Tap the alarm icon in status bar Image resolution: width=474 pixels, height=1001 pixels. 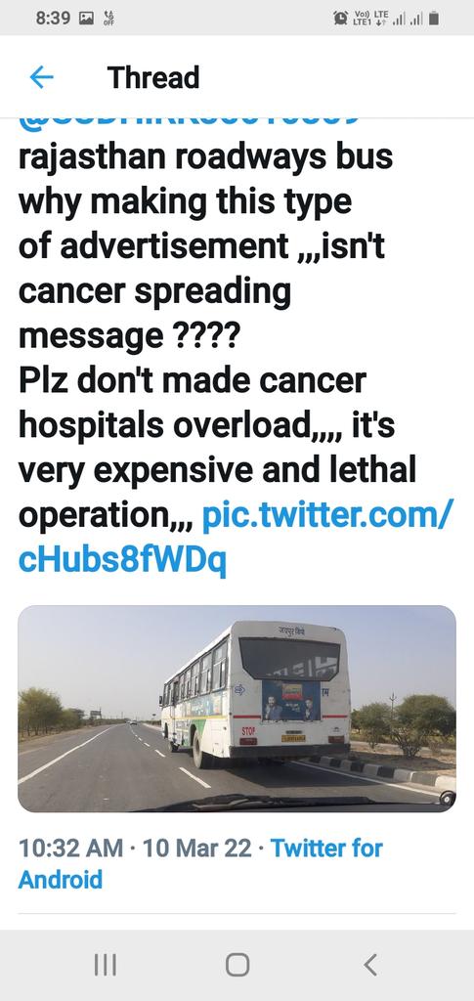[340, 19]
